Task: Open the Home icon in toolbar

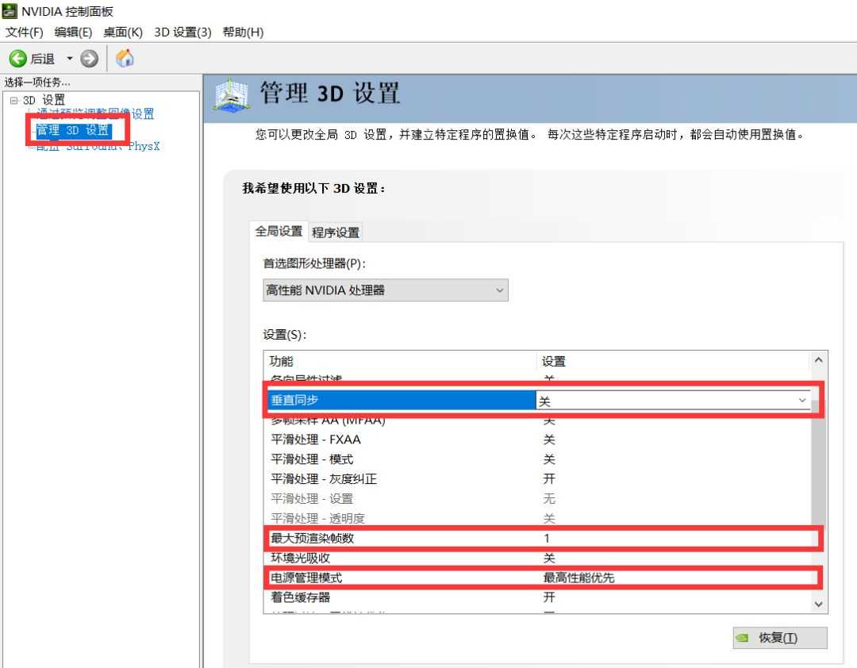Action: click(125, 58)
